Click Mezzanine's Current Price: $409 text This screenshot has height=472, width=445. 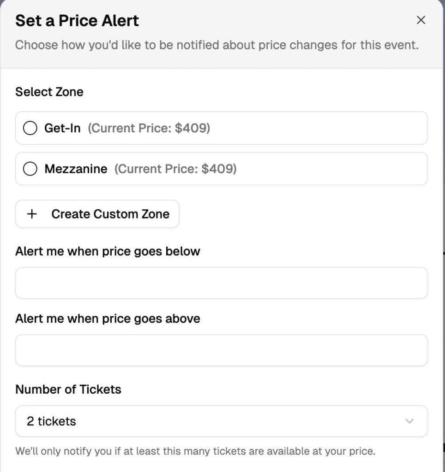click(x=175, y=169)
